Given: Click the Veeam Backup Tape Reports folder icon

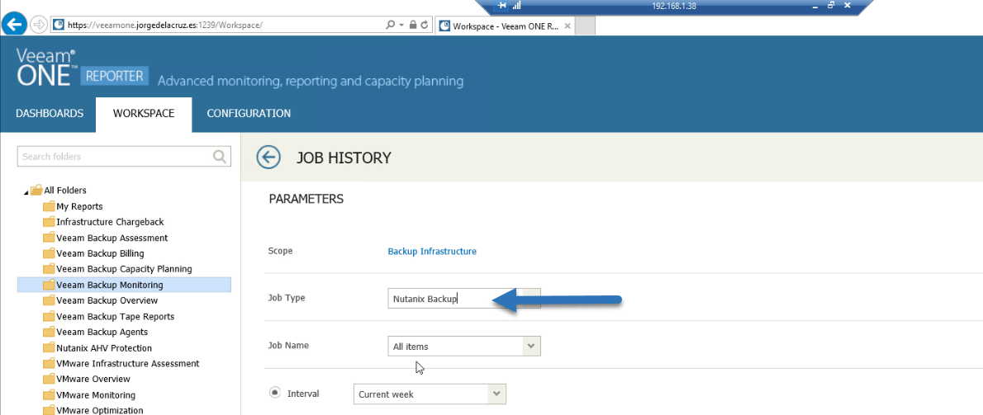Looking at the screenshot, I should tap(49, 317).
